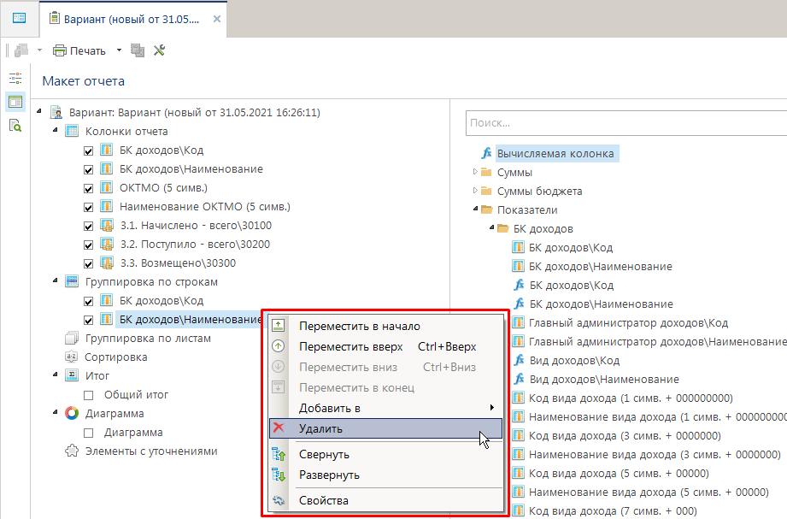The height and width of the screenshot is (519, 787).
Task: Choose Переместить в начало from context menu
Action: coord(385,326)
